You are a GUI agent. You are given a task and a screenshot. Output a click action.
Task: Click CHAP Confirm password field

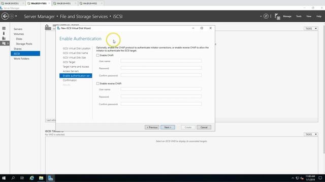[x=161, y=75]
